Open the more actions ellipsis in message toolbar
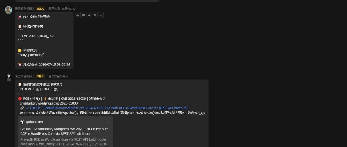Image resolution: width=347 pixels, height=147 pixels. [x=101, y=15]
